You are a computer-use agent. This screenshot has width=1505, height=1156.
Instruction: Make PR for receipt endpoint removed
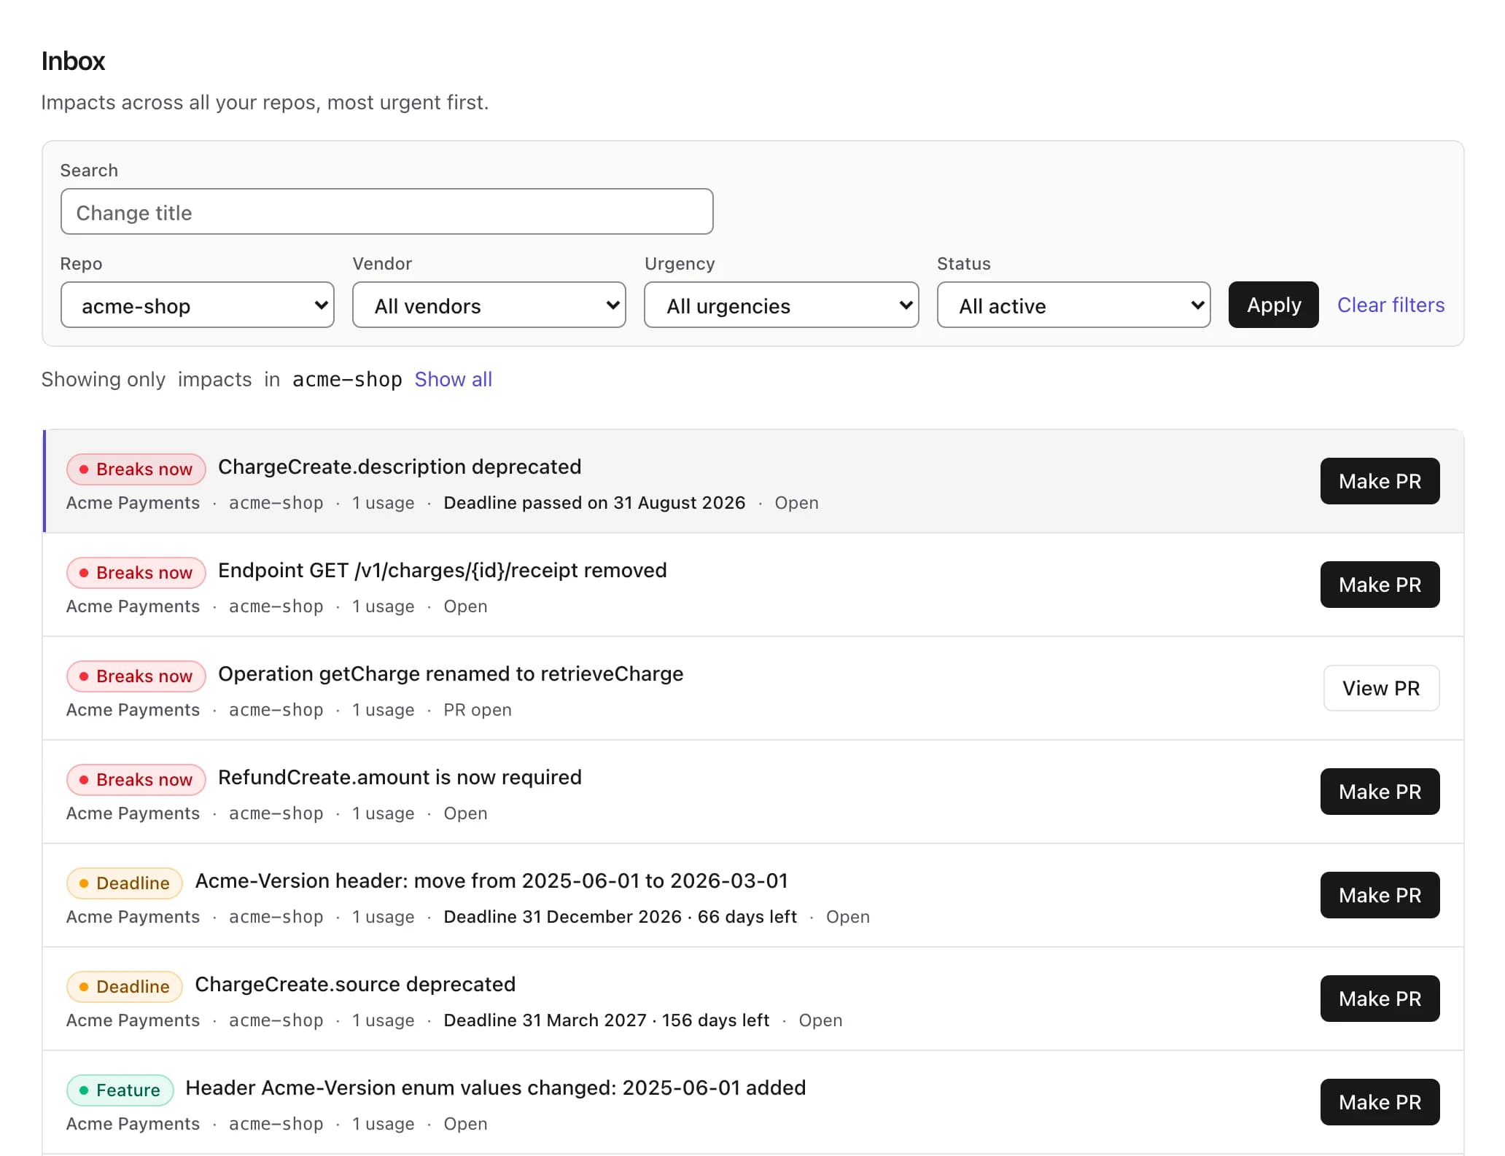[1380, 585]
